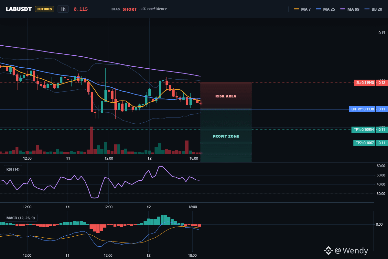Screen dimensions: 388x259
Task: Toggle the MA 99 legend entry
Action: tap(350, 9)
